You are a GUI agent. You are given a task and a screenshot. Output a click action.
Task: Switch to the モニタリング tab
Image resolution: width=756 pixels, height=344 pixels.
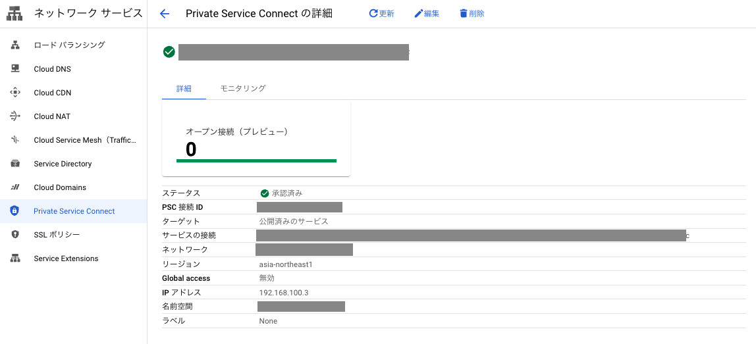[243, 88]
